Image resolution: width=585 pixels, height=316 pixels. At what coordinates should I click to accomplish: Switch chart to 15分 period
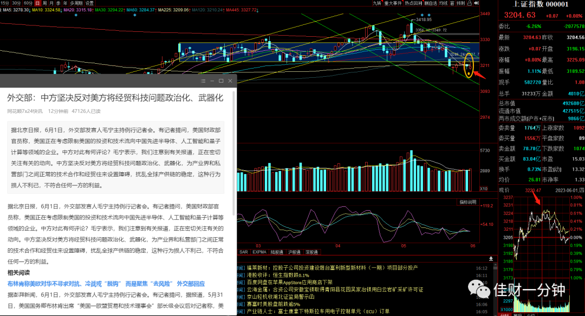(x=5, y=3)
